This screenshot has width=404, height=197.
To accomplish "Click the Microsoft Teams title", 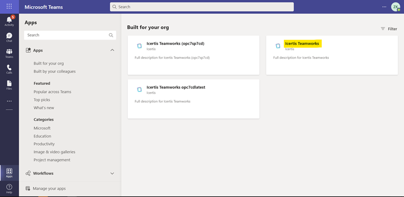I will pyautogui.click(x=44, y=7).
